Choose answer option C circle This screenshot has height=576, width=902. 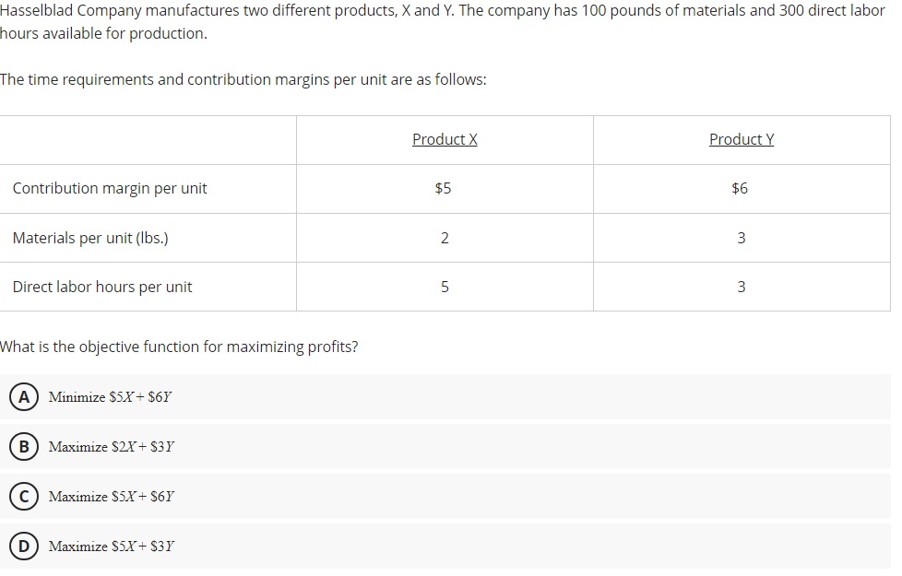click(x=24, y=497)
